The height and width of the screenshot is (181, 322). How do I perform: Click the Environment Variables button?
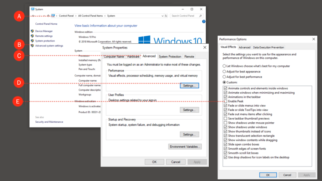coord(185,147)
